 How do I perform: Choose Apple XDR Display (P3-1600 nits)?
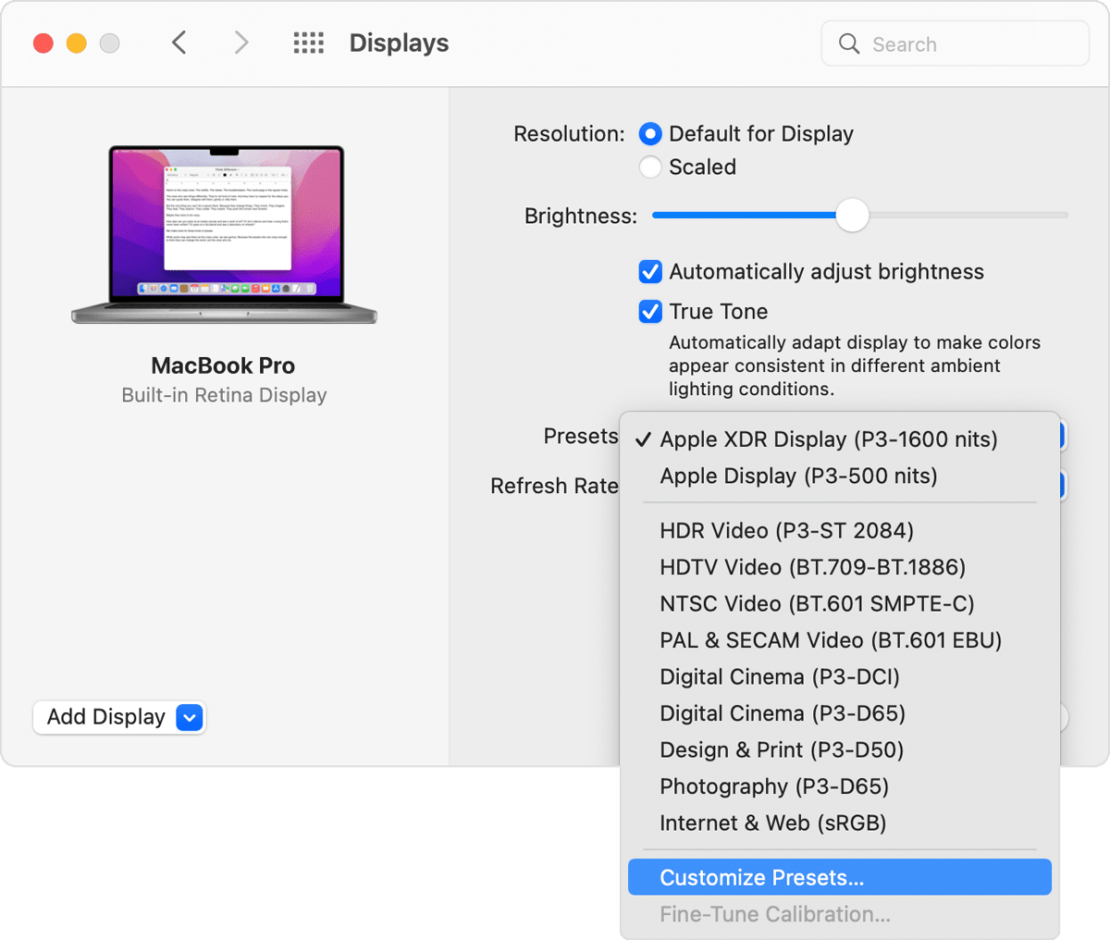(840, 439)
